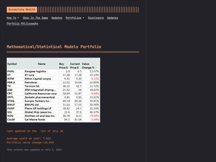The height and width of the screenshot is (162, 216).
Task: Click the Portfolio value change line
Action: coord(30,142)
